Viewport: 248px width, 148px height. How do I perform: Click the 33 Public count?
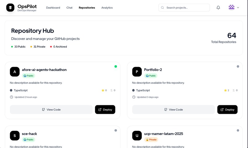click(20, 47)
